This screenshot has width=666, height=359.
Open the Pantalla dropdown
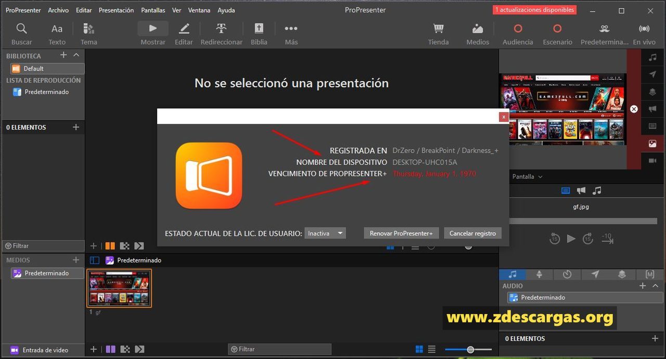coord(527,177)
